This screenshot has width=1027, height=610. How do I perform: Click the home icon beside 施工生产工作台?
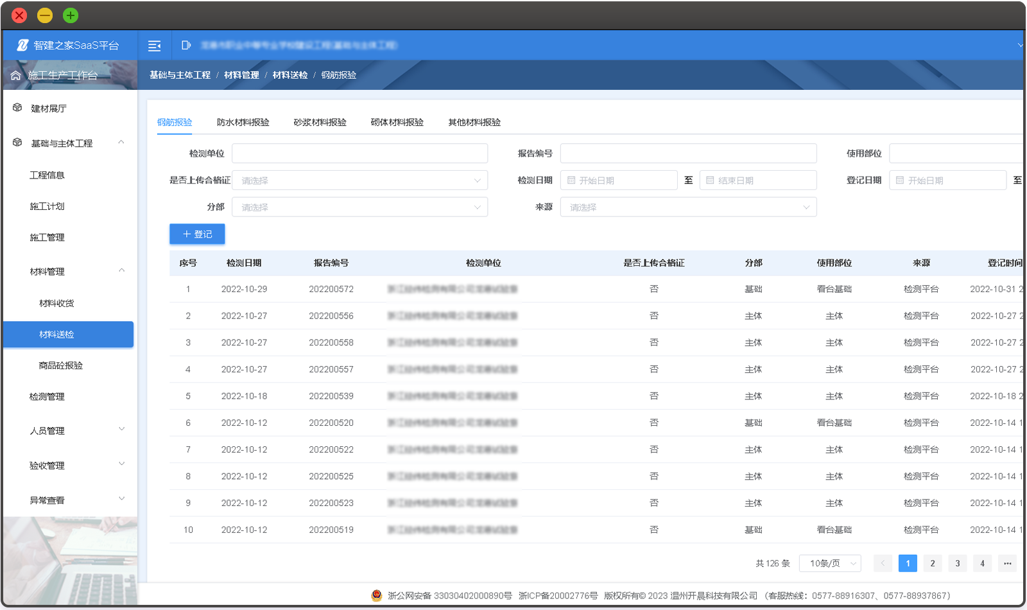(16, 75)
